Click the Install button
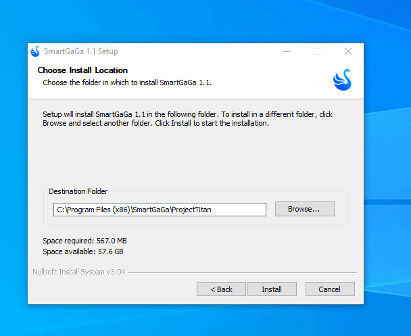411x336 pixels. coord(272,289)
